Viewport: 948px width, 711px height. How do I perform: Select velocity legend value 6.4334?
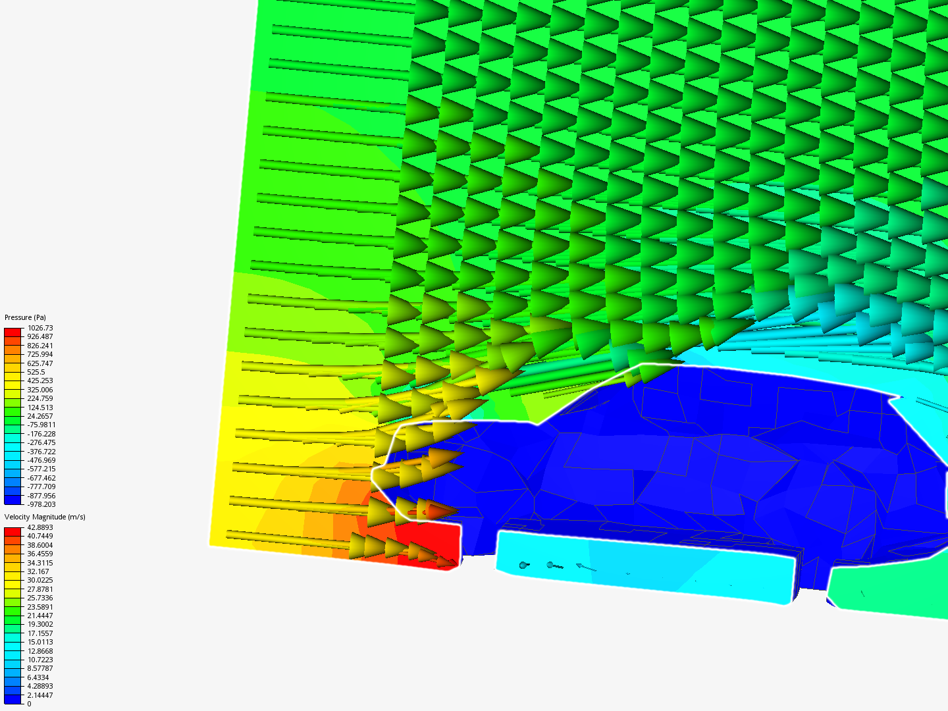[x=38, y=677]
